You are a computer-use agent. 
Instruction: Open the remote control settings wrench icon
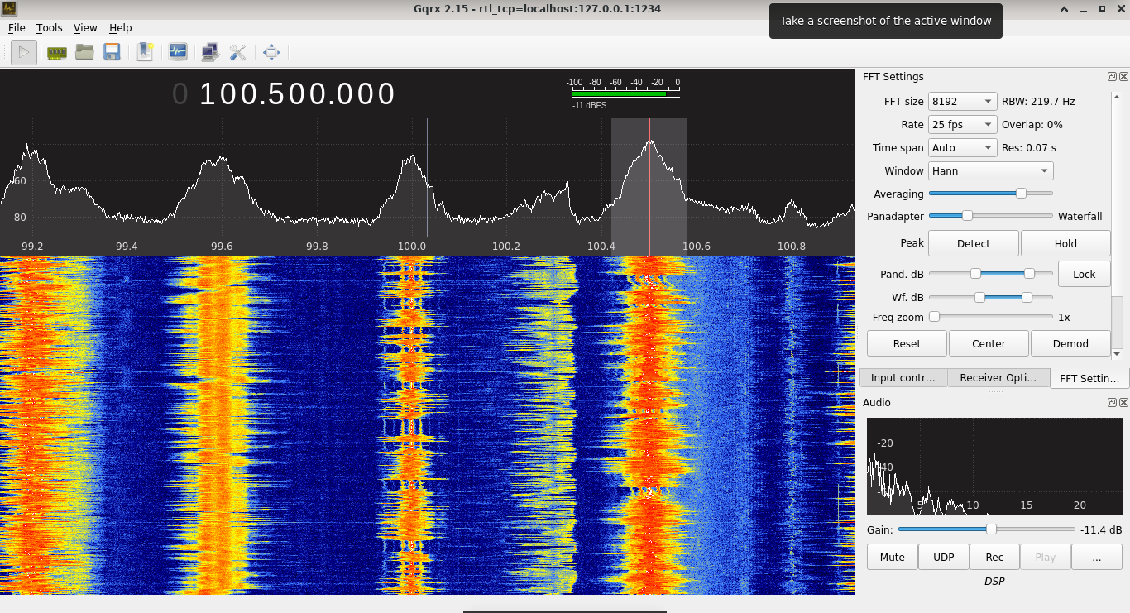tap(238, 52)
